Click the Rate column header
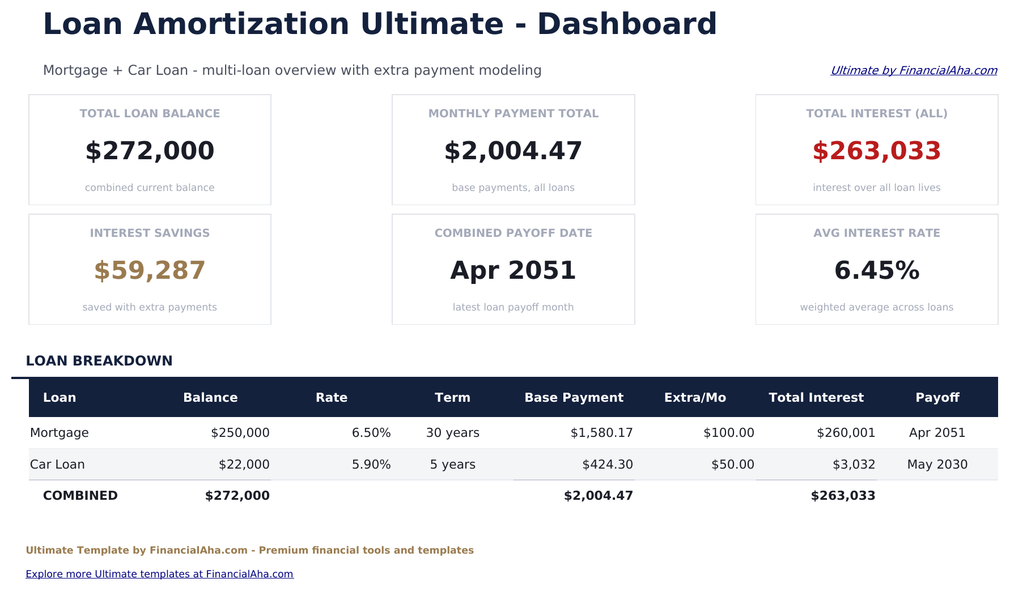Image resolution: width=1010 pixels, height=591 pixels. point(331,397)
